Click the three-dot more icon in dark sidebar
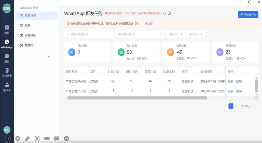 tap(7, 101)
